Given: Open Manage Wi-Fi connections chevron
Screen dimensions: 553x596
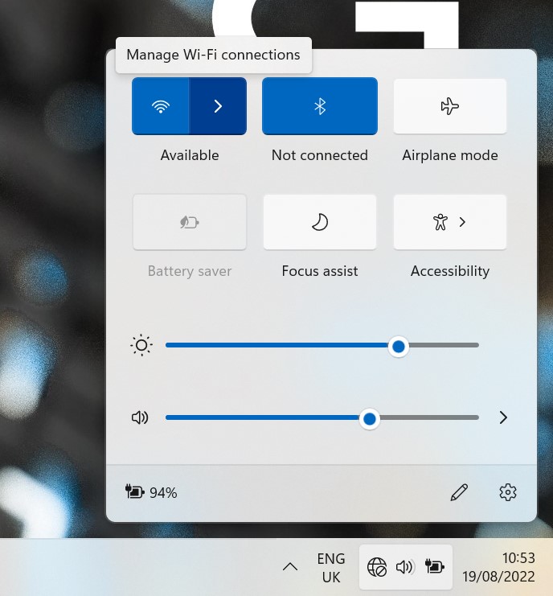Looking at the screenshot, I should pos(218,106).
